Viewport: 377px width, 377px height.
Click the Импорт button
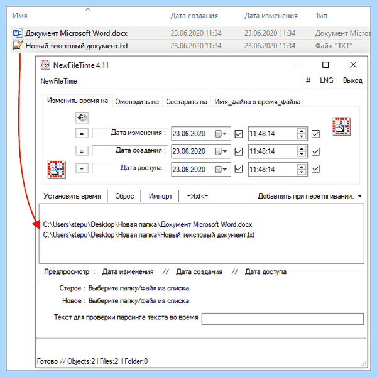click(160, 196)
